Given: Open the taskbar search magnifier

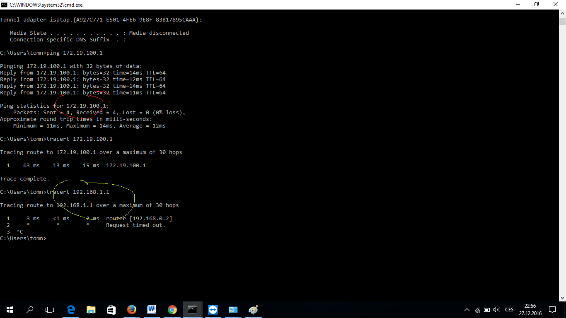Looking at the screenshot, I should pos(30,310).
